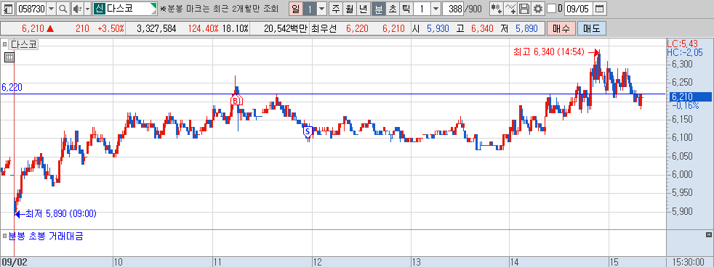Switch to the 주 weekly chart tab
The image size is (714, 267).
[336, 9]
